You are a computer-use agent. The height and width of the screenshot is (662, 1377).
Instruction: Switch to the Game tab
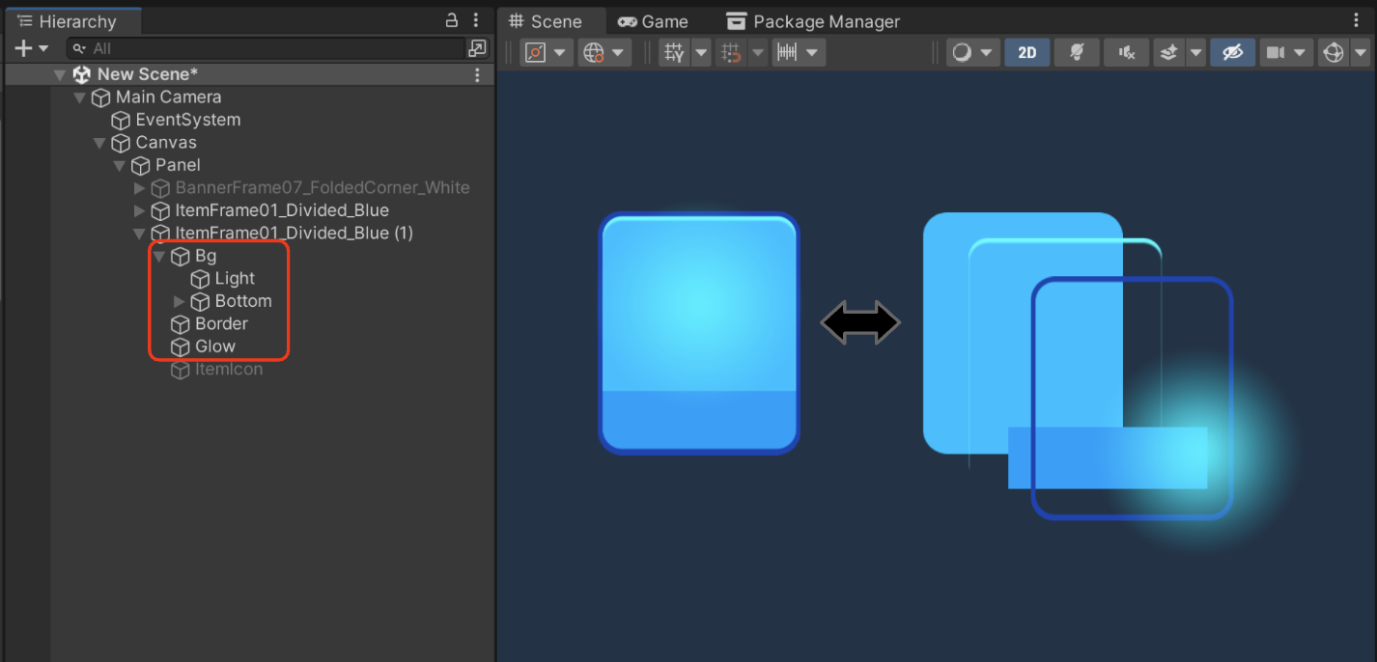click(x=653, y=21)
